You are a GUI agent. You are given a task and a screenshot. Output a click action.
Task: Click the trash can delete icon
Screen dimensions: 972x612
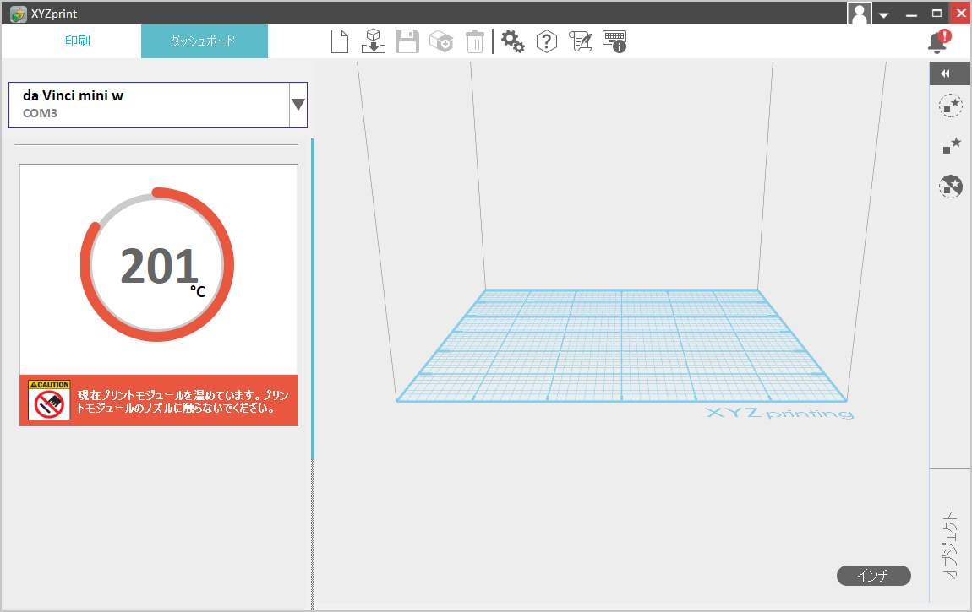pyautogui.click(x=475, y=41)
